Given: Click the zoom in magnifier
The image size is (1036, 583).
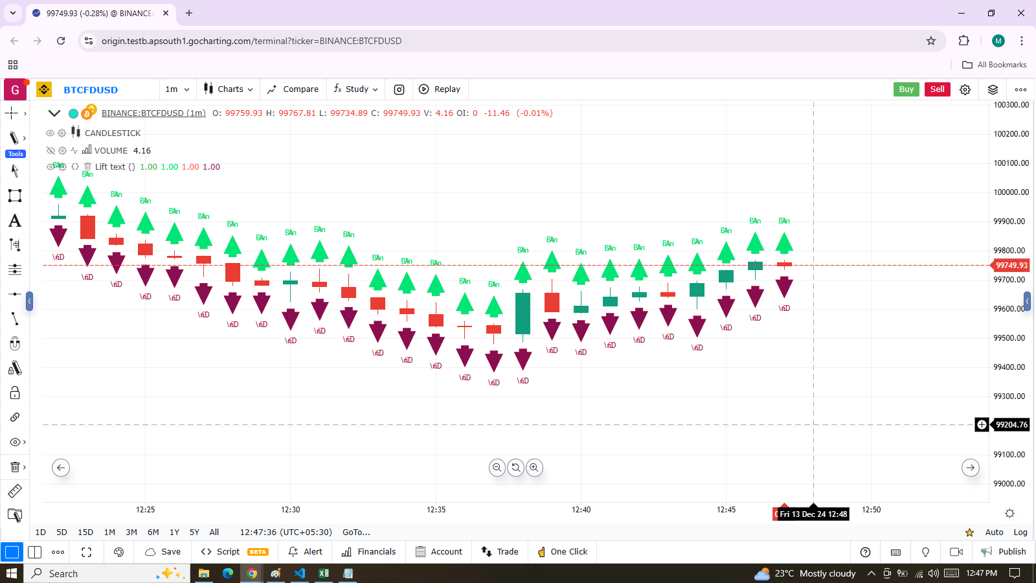Looking at the screenshot, I should click(x=534, y=468).
